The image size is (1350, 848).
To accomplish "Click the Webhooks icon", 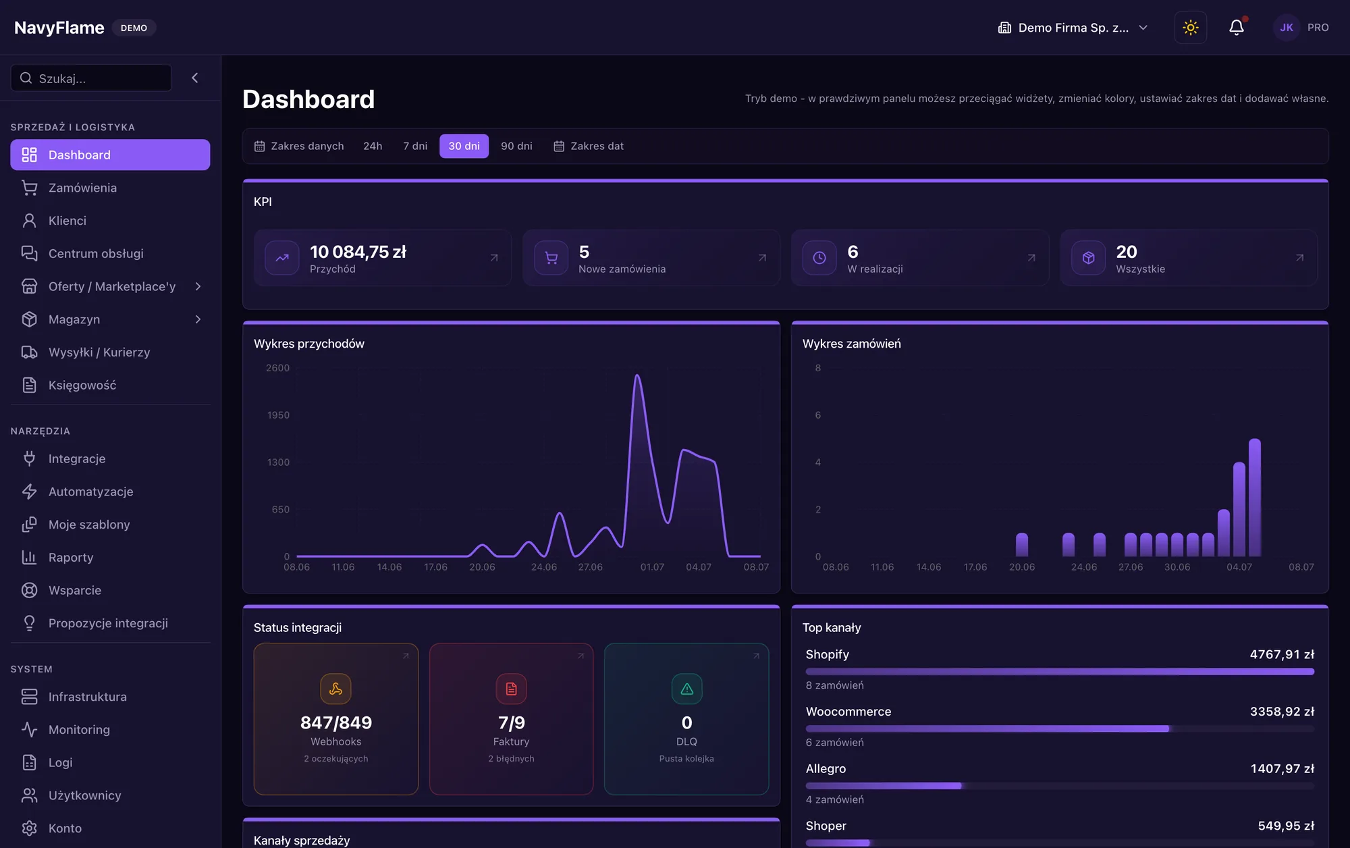I will pos(335,689).
